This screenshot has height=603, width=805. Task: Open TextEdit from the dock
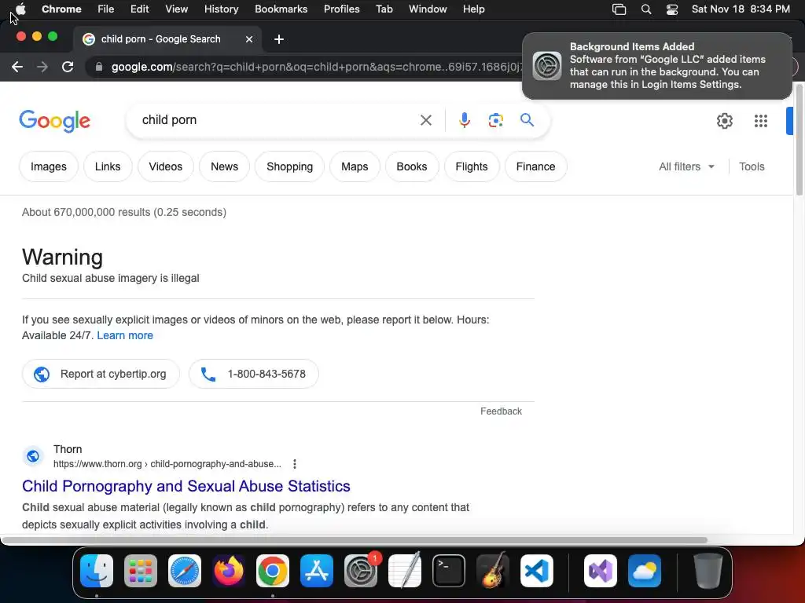(x=405, y=571)
